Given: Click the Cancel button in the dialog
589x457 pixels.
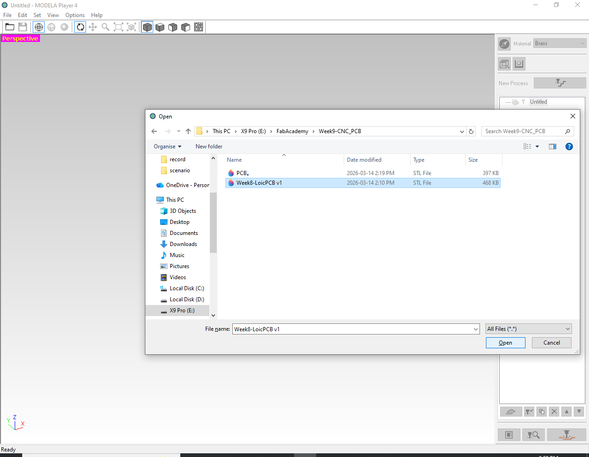Looking at the screenshot, I should point(552,343).
